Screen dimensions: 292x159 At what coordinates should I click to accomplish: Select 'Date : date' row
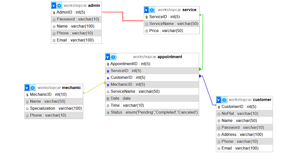(152, 98)
